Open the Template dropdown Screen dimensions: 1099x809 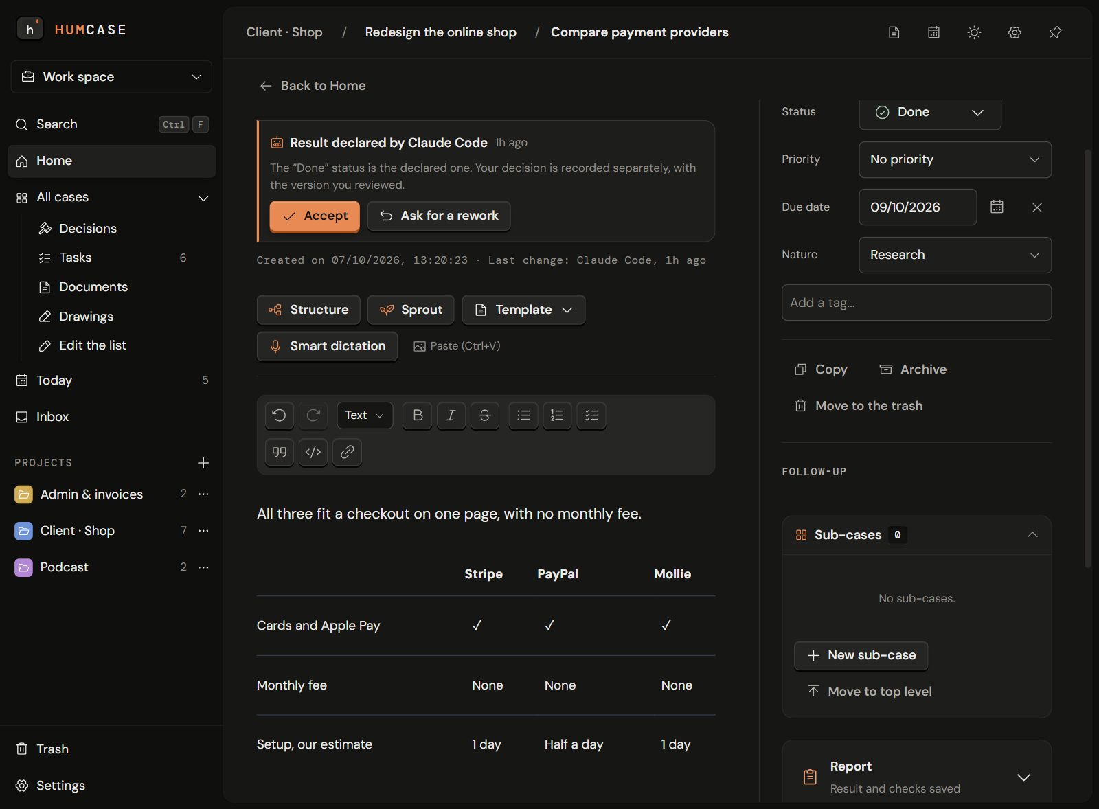pos(524,310)
